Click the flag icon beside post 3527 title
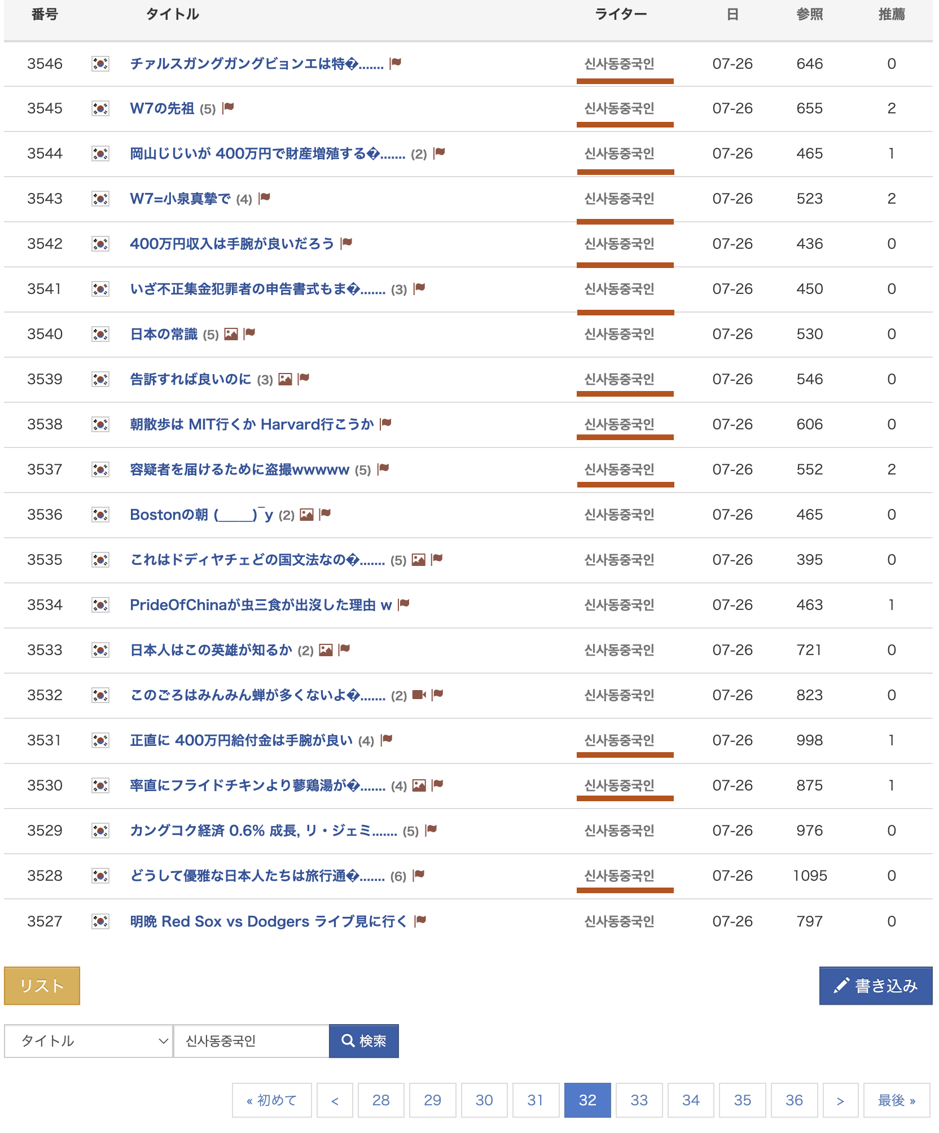Screen dimensions: 939x1133 pos(420,921)
